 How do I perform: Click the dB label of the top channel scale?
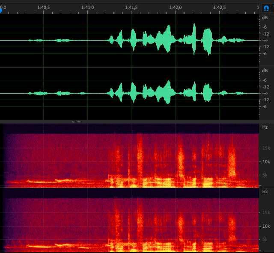point(265,18)
